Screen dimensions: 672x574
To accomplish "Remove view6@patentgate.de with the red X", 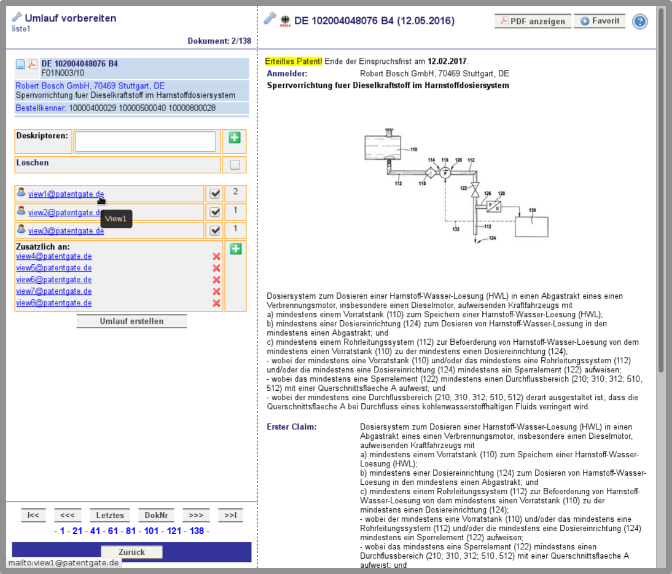I will [x=216, y=280].
